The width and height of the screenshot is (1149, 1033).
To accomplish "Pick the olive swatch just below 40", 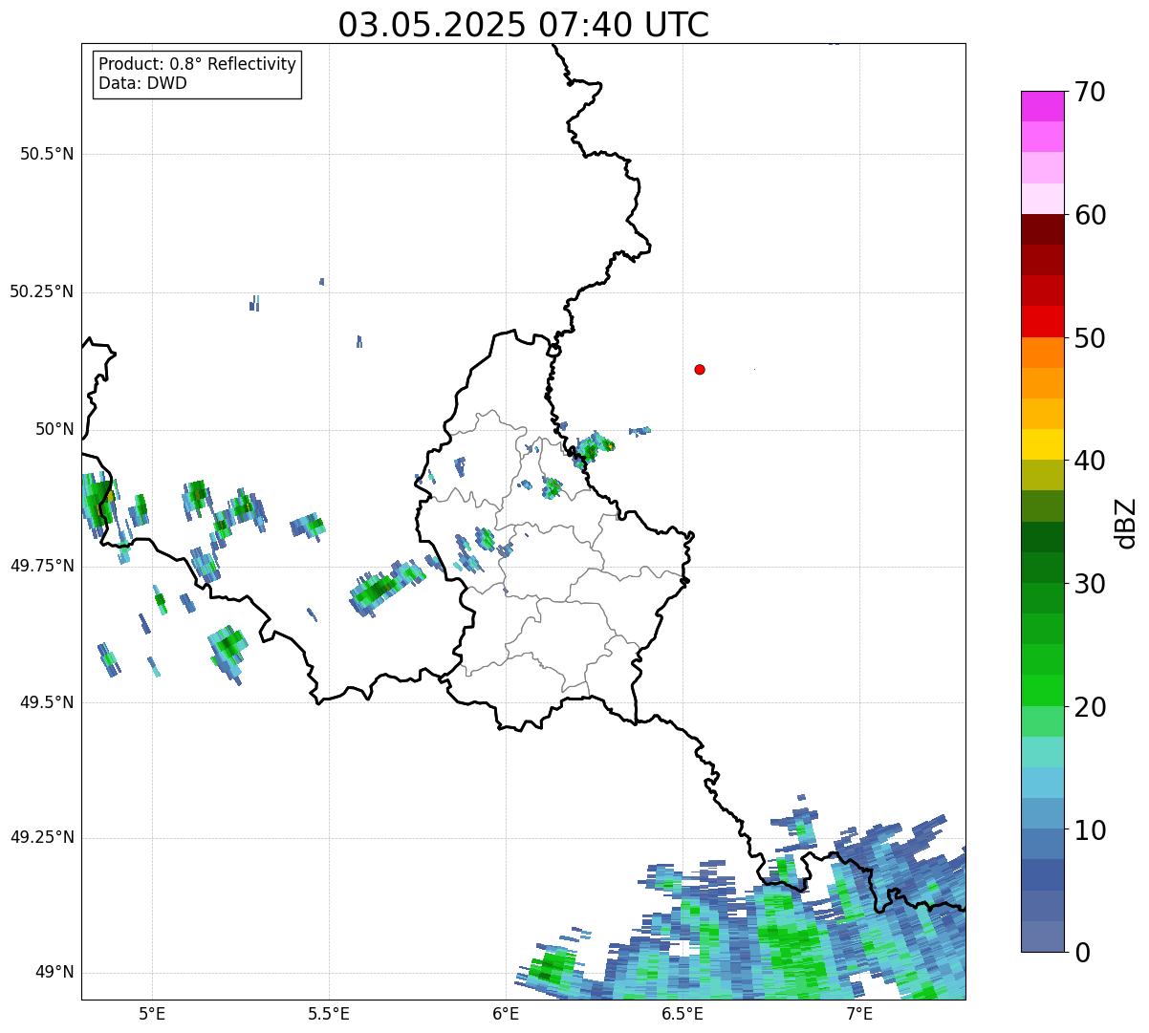I will coord(1042,476).
